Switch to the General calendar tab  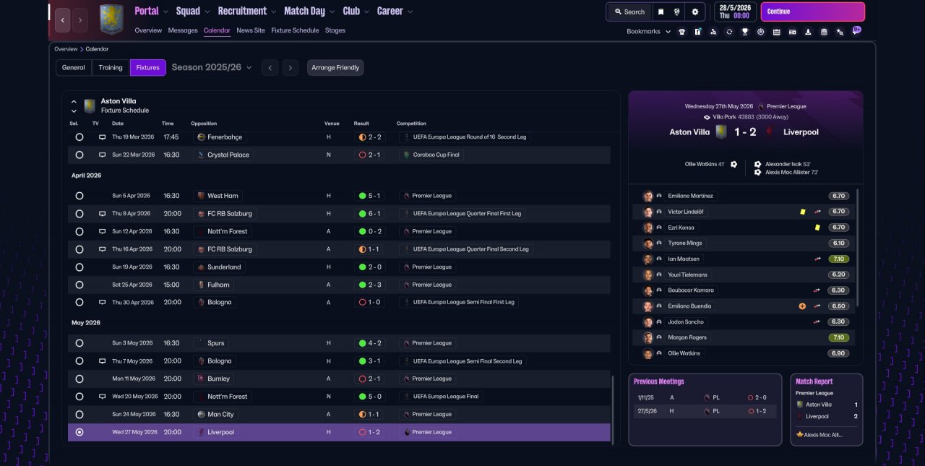pos(74,68)
